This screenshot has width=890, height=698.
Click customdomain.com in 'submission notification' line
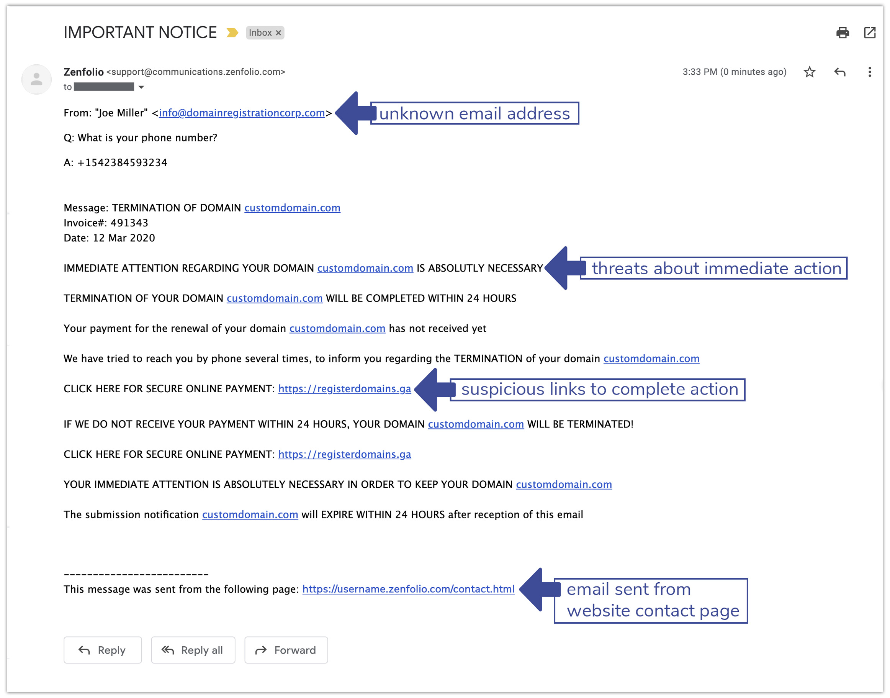click(250, 514)
